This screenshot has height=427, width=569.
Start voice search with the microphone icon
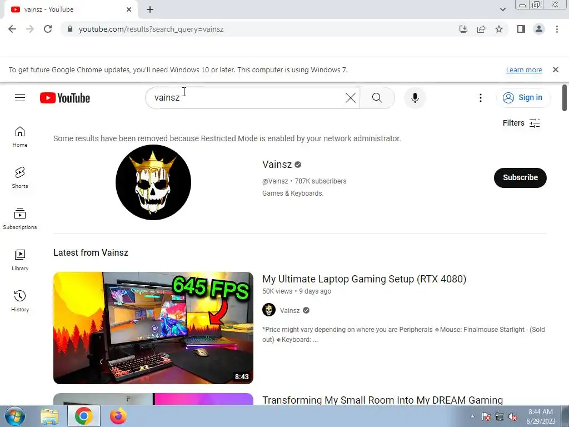click(415, 98)
